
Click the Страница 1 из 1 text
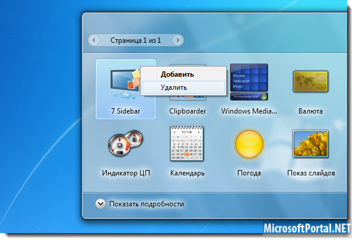tap(135, 40)
